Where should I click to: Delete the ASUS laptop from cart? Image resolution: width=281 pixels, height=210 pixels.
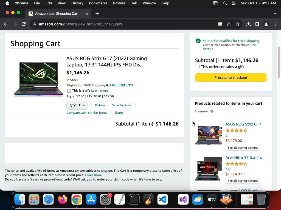tap(100, 105)
